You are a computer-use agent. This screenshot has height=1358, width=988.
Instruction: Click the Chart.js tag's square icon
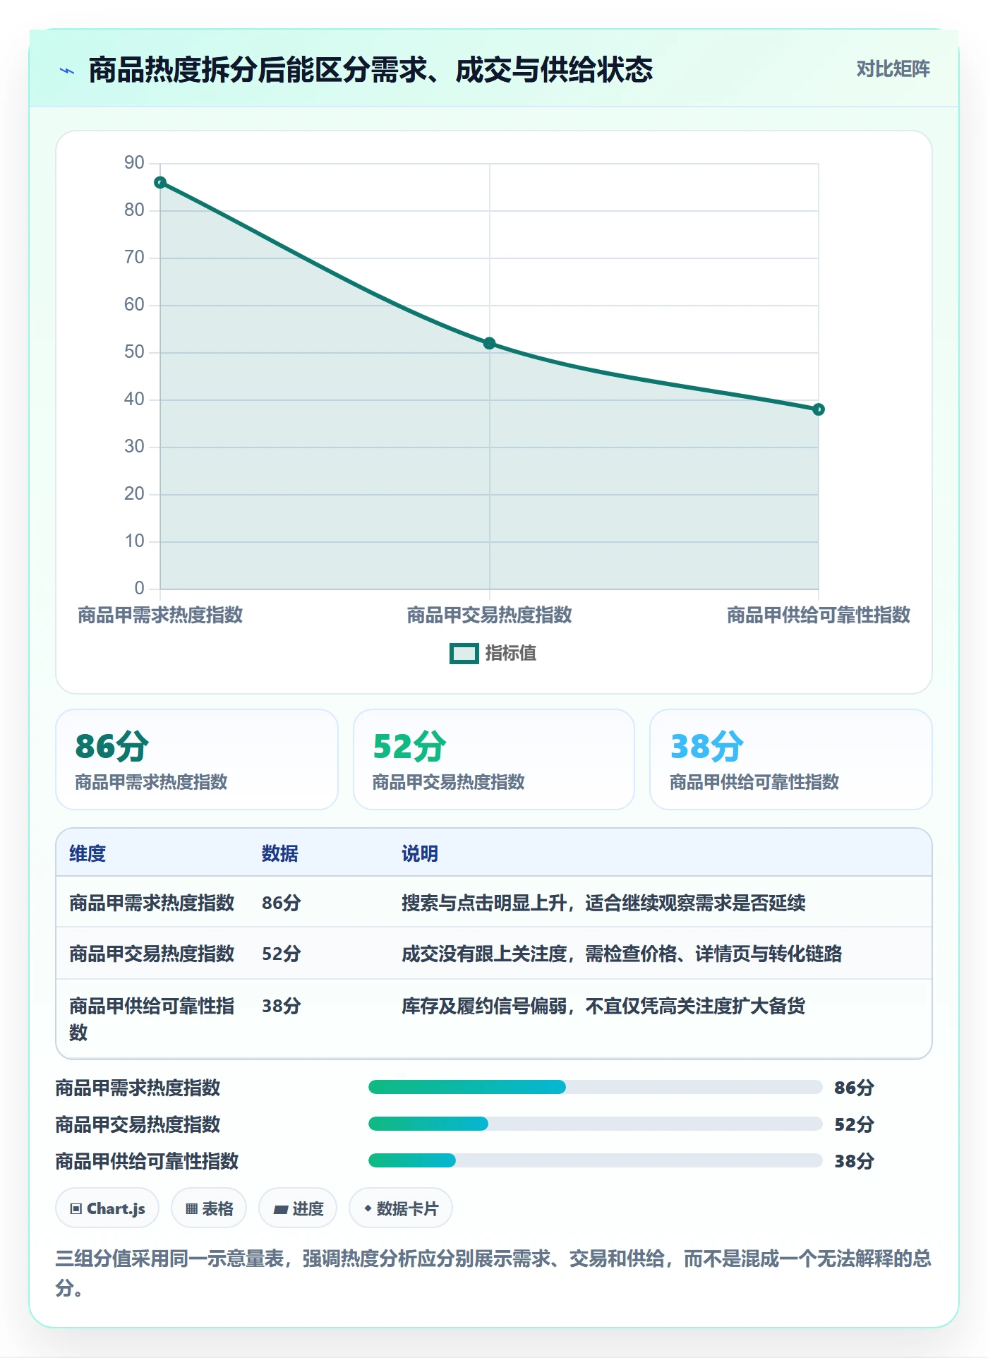(76, 1209)
